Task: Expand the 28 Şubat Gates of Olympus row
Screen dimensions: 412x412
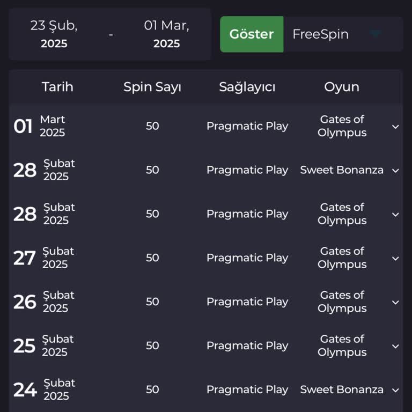Action: 395,215
